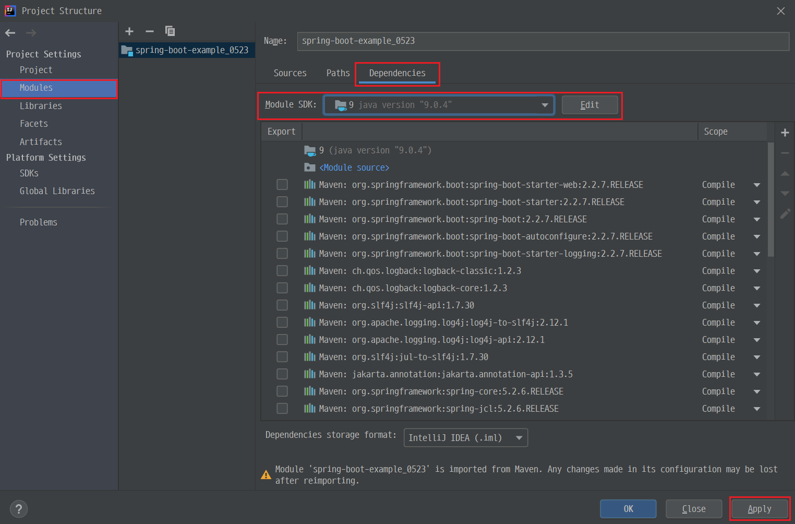Image resolution: width=795 pixels, height=524 pixels.
Task: Click the warning triangle icon
Action: (266, 474)
